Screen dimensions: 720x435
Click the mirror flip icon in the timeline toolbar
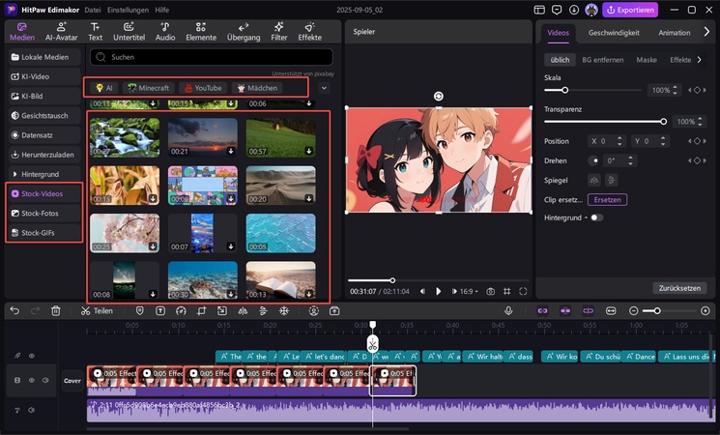(243, 311)
